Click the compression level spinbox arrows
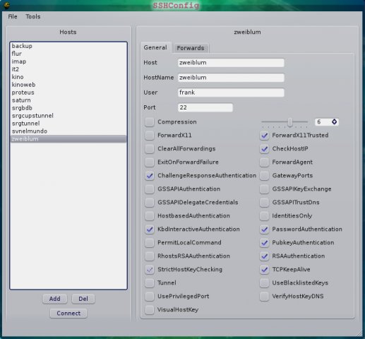The height and width of the screenshot is (339, 365). point(334,121)
